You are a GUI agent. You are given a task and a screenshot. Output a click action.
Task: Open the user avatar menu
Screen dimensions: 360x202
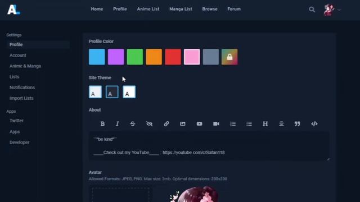click(x=328, y=10)
